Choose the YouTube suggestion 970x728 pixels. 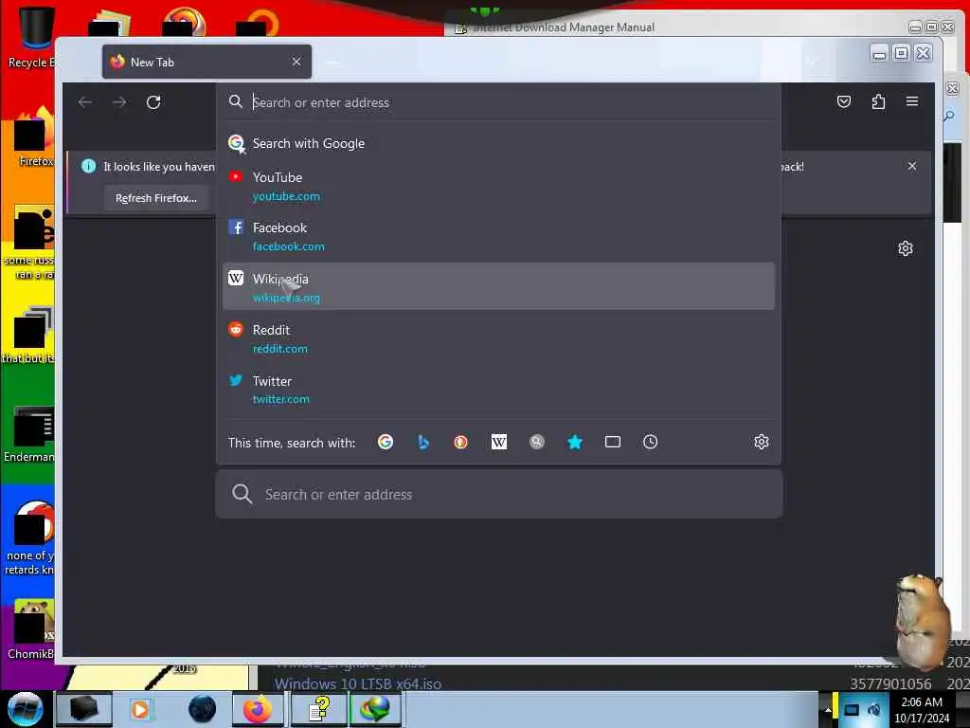click(x=498, y=187)
